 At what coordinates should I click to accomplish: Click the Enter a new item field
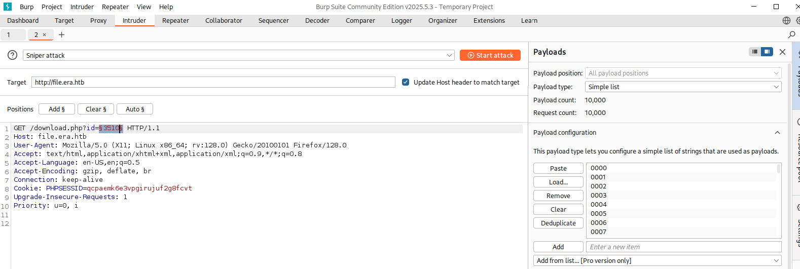683,247
